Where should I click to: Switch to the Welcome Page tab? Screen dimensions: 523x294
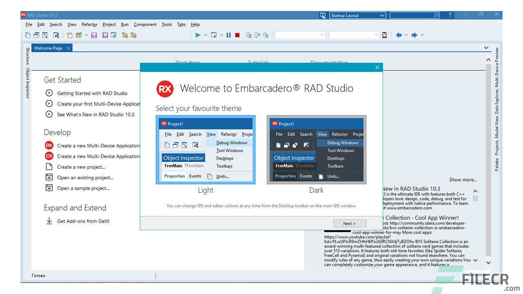(x=48, y=48)
